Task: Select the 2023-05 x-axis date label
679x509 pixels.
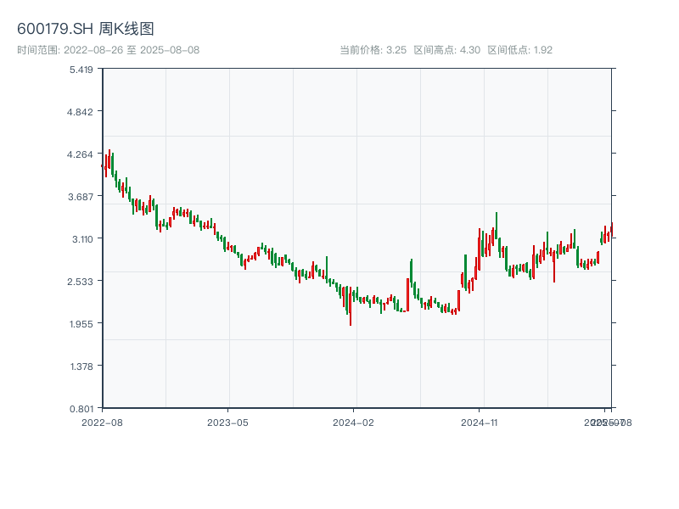Action: coord(227,422)
